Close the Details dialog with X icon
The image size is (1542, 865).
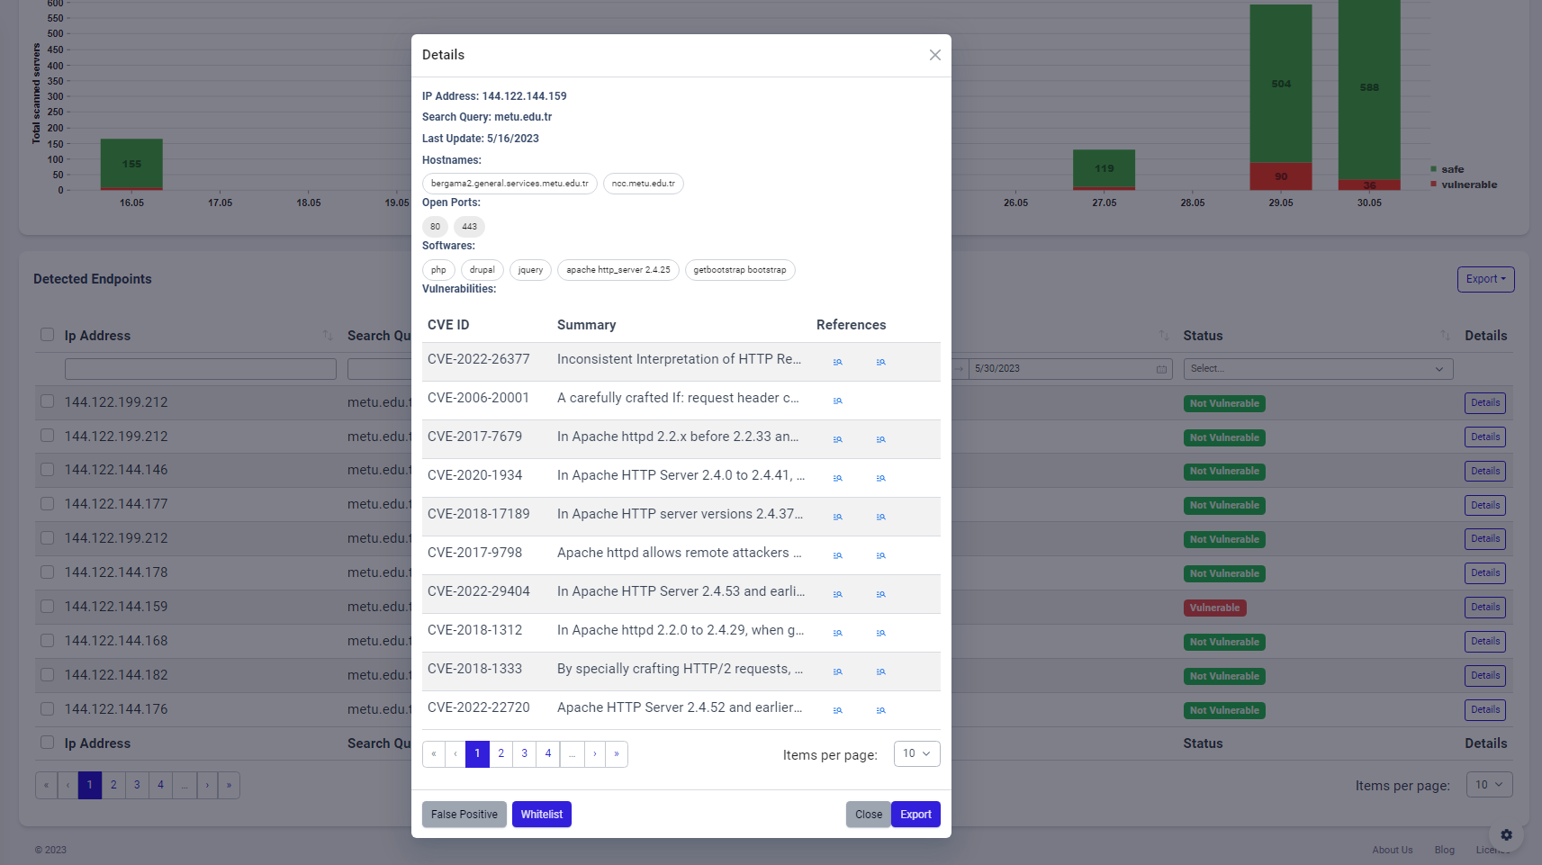click(935, 55)
